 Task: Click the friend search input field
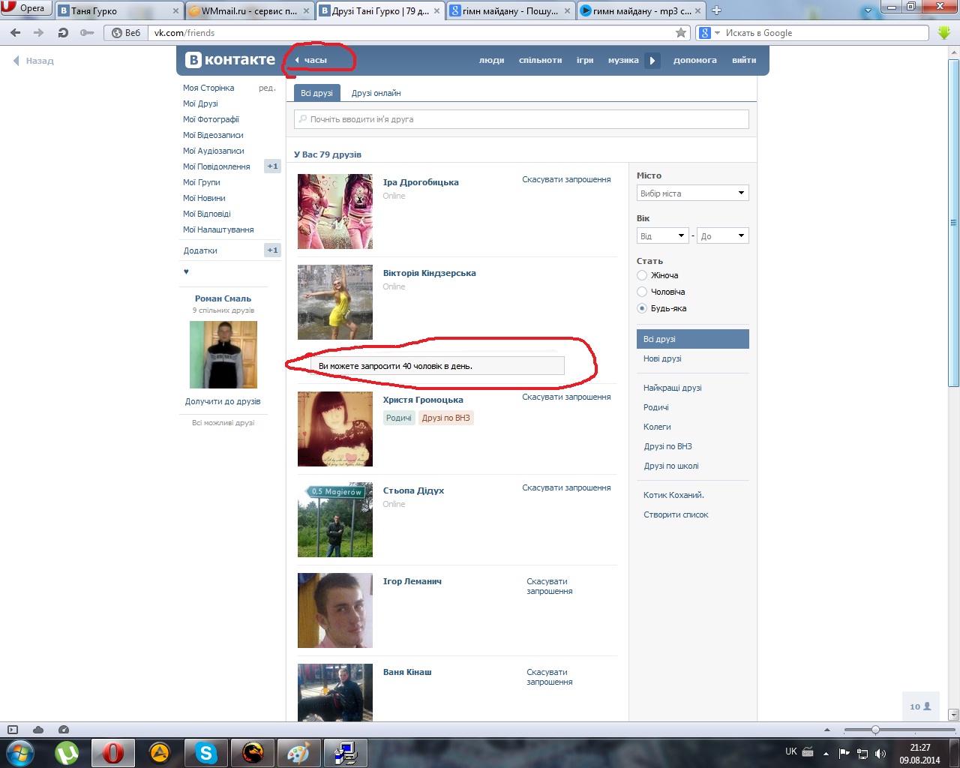(x=521, y=119)
